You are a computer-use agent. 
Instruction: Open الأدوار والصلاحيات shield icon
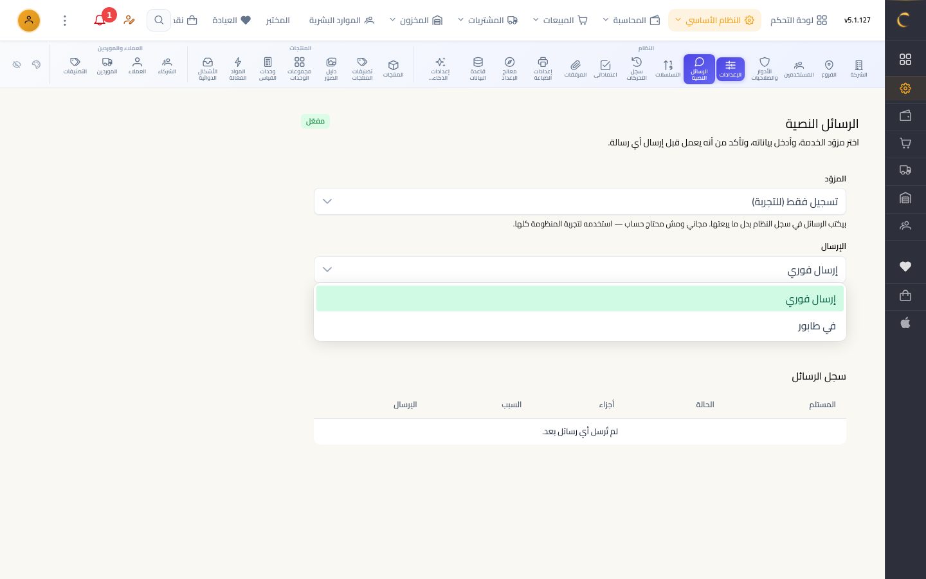coord(765,69)
